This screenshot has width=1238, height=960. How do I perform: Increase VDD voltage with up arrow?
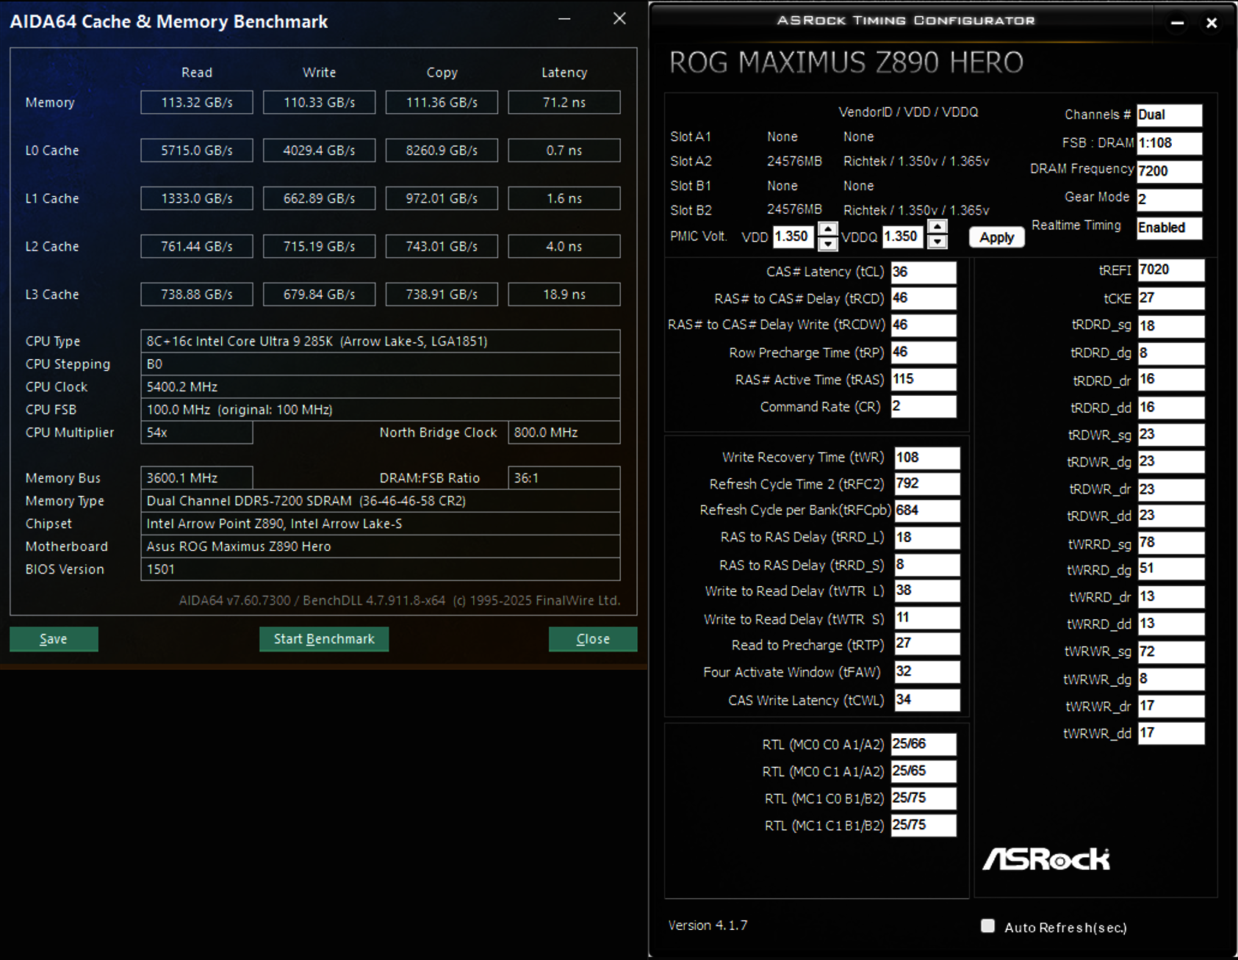[828, 228]
